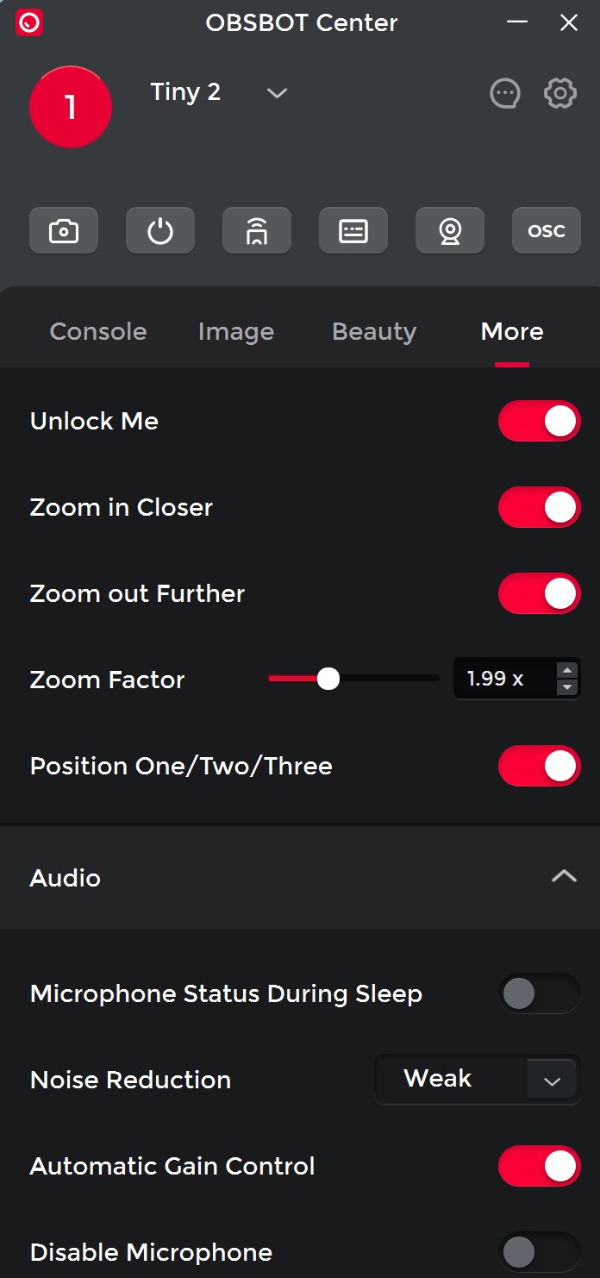The height and width of the screenshot is (1278, 600).
Task: Click the virtual webcam icon
Action: pos(450,231)
